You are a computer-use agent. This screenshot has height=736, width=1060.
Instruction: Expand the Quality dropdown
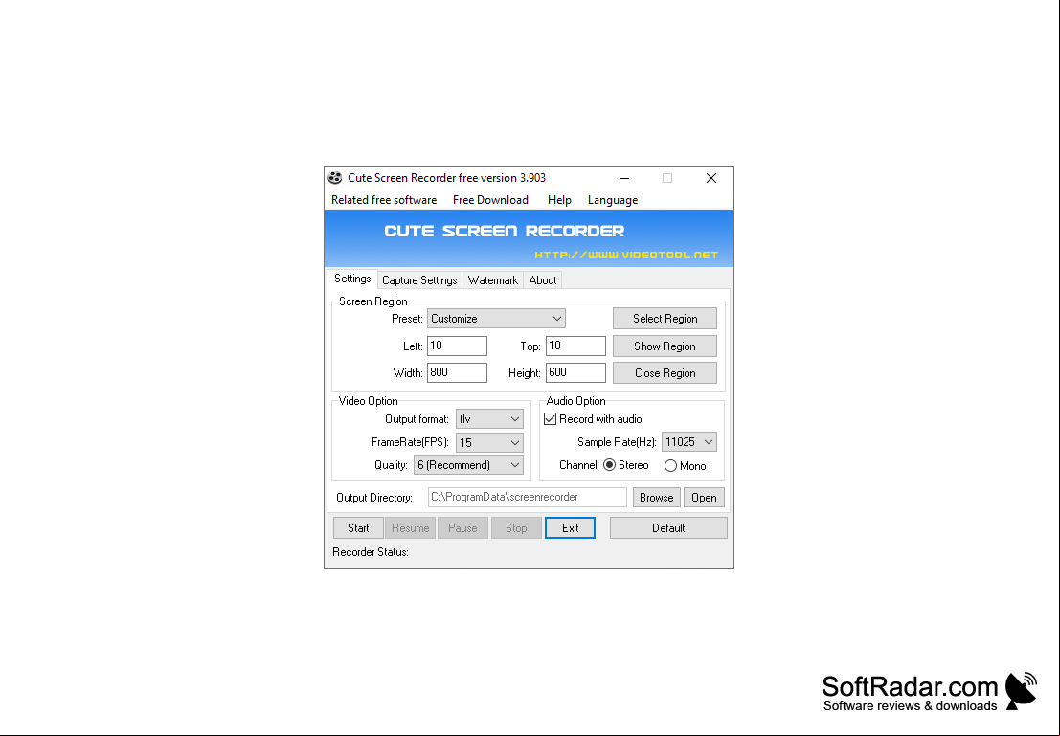point(468,465)
